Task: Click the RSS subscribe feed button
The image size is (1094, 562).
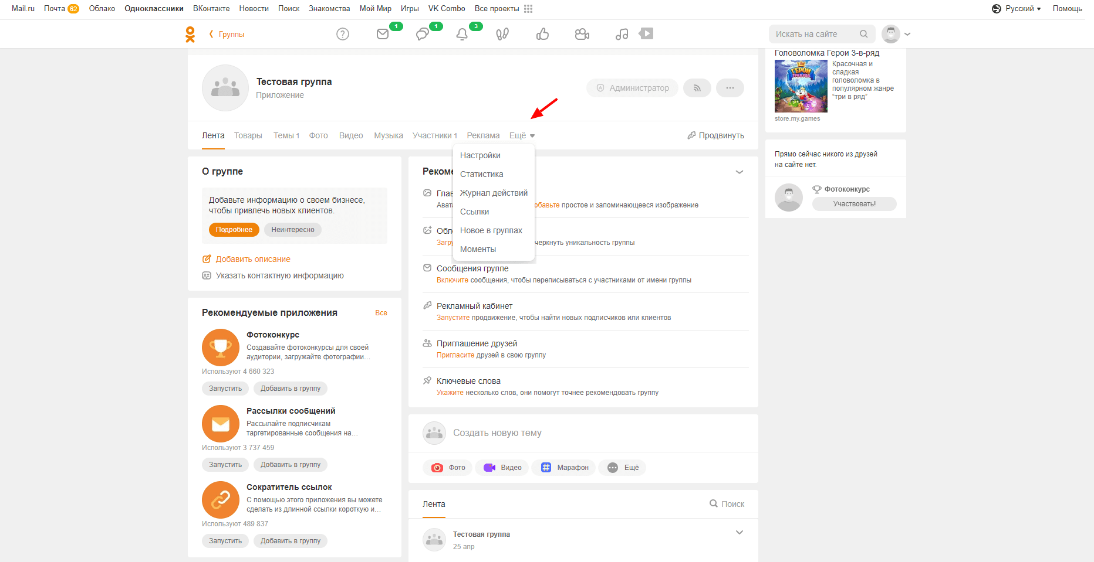Action: pos(697,88)
